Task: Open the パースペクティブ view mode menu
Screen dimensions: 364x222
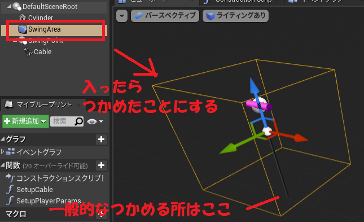Action: 165,16
